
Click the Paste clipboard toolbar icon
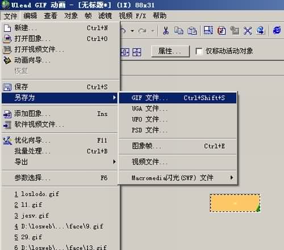pos(192,30)
